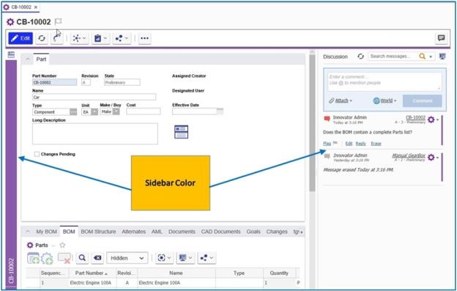Click the delete row red X icon
The width and height of the screenshot is (457, 291).
pos(64,258)
